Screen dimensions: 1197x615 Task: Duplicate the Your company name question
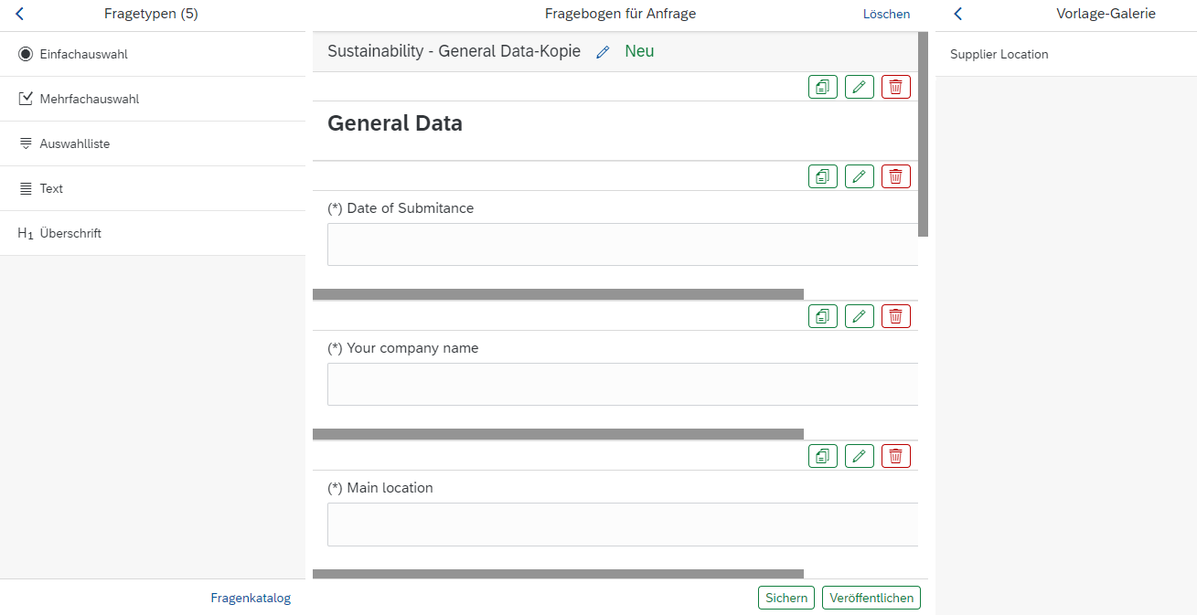point(823,316)
